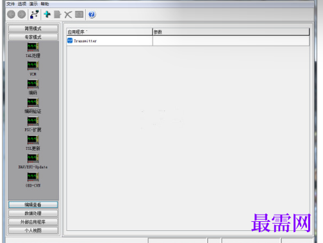
Task: Click the 编辑查看 button
Action: click(x=33, y=205)
